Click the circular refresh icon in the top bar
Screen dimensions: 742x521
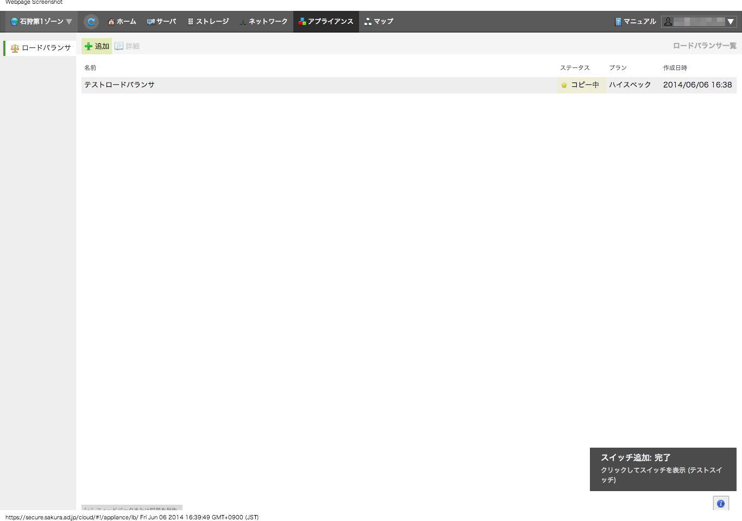pyautogui.click(x=91, y=22)
